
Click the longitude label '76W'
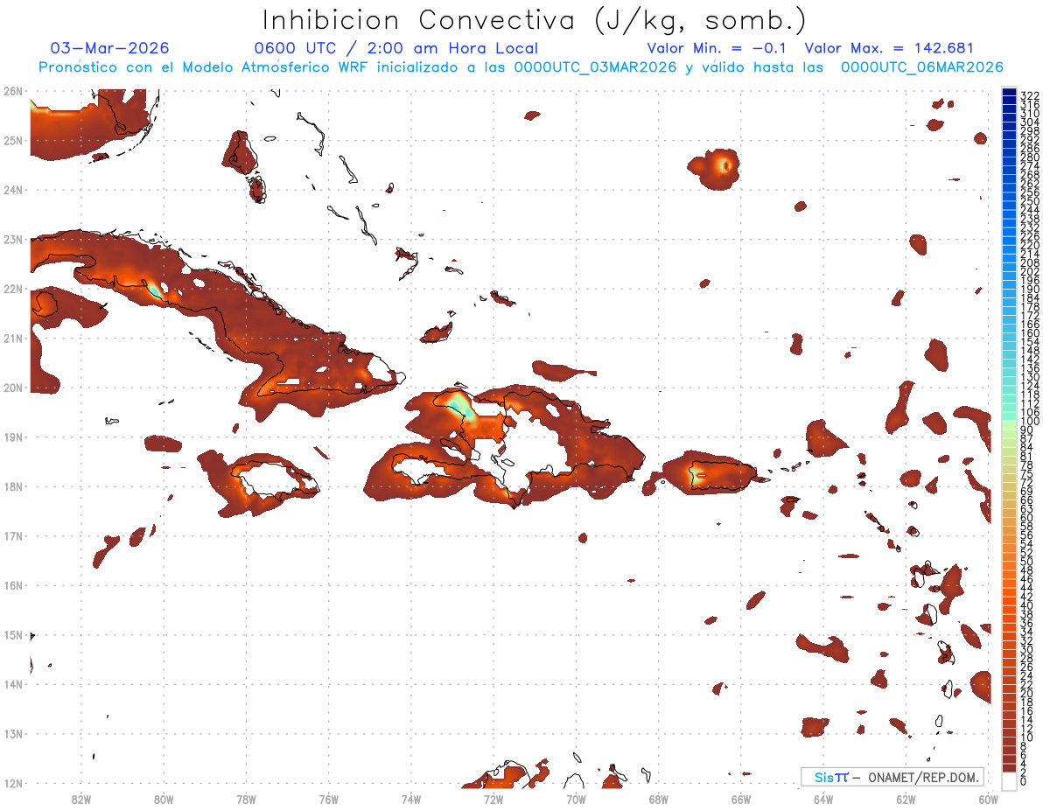329,798
